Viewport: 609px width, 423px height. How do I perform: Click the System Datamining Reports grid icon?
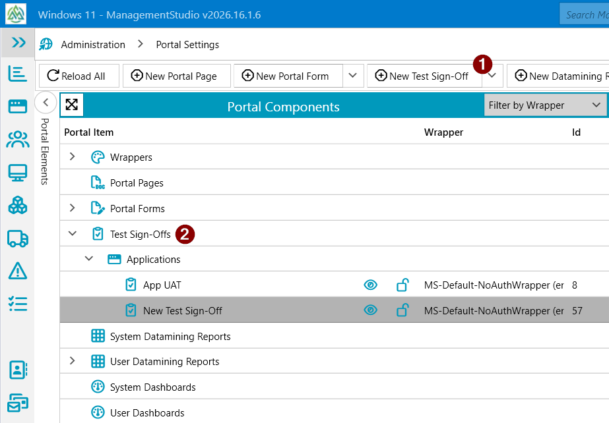(x=98, y=336)
